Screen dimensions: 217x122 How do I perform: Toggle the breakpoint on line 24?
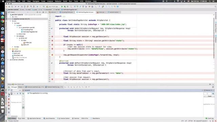coord(52,49)
